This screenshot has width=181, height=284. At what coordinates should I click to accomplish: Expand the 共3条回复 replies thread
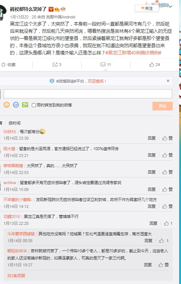click(16, 276)
